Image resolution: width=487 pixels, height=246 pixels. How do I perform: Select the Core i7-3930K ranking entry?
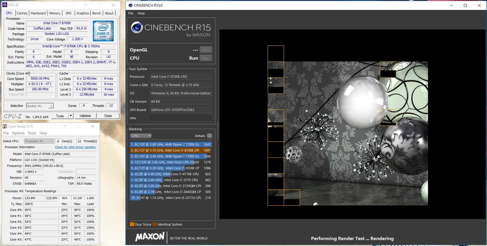[x=171, y=168]
